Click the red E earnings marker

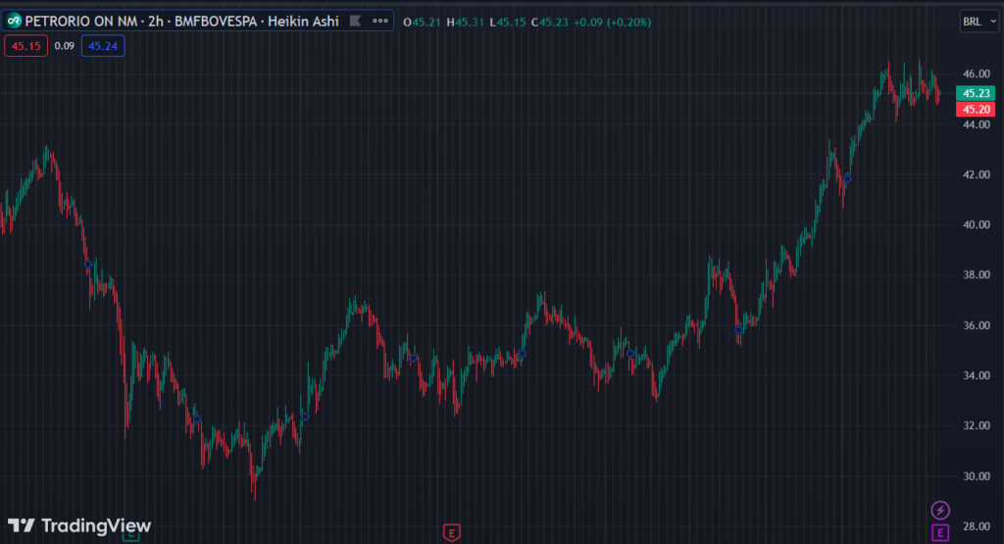(451, 532)
